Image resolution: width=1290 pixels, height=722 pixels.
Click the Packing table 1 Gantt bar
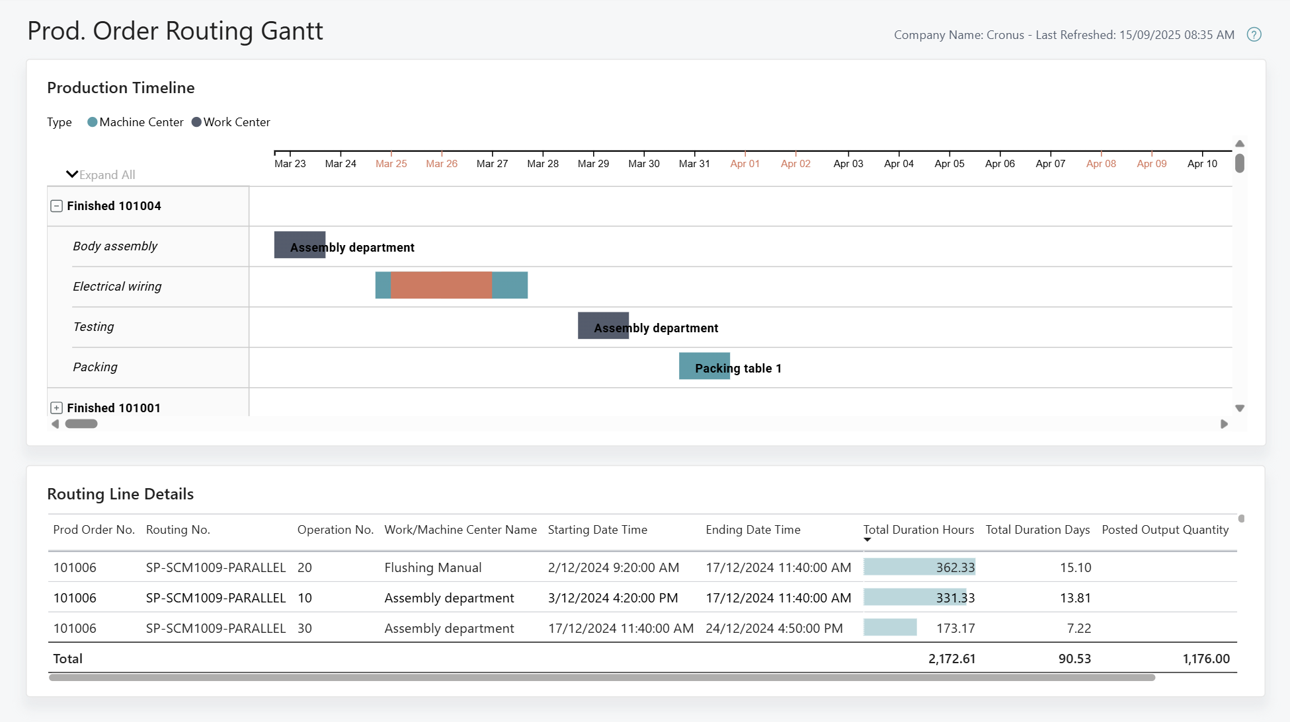tap(704, 365)
